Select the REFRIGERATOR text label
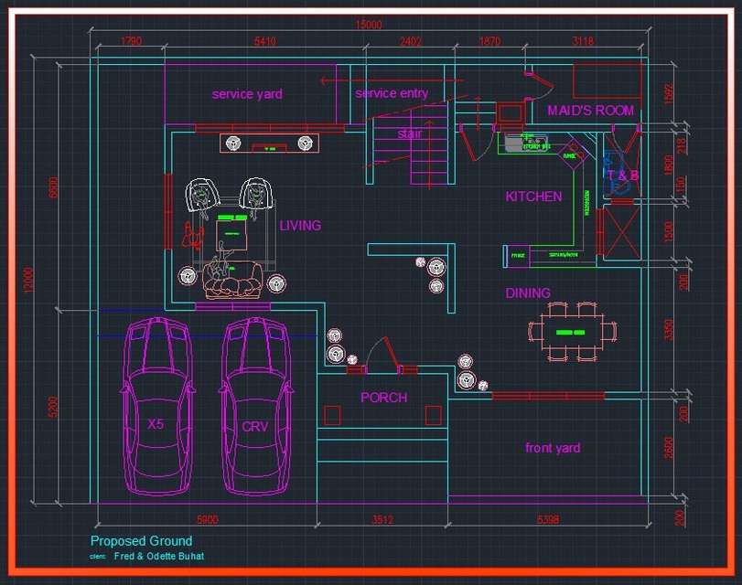 click(586, 201)
